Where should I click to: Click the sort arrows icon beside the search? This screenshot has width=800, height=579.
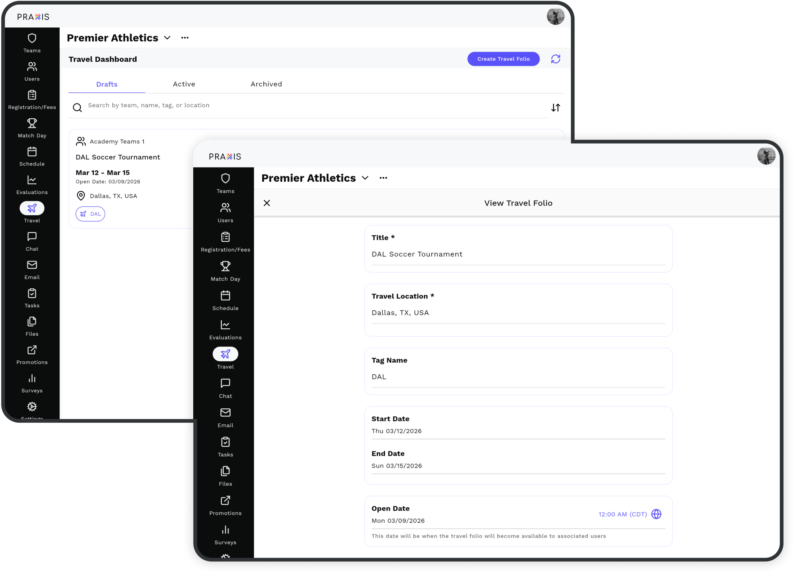556,107
